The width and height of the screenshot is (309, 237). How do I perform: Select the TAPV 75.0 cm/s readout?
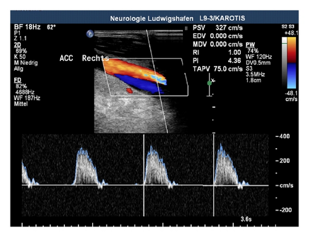(218, 69)
